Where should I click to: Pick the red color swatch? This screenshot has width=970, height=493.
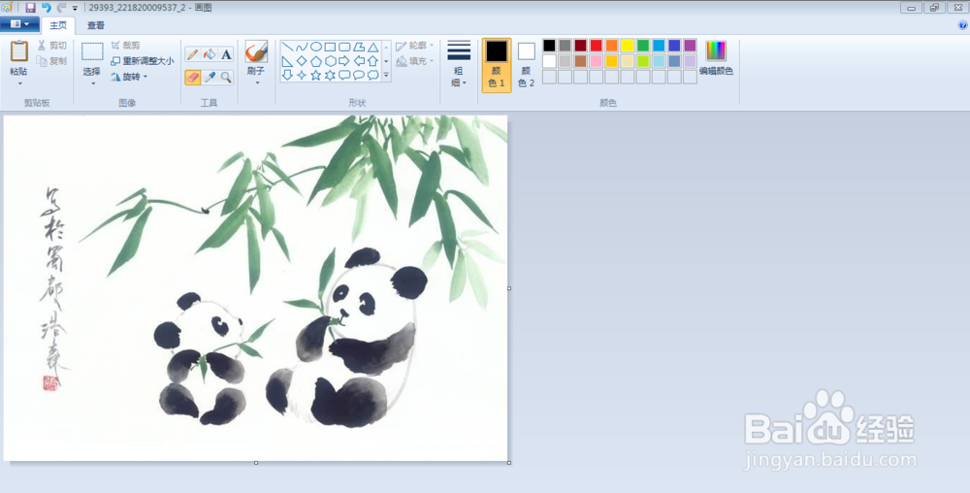pos(597,46)
